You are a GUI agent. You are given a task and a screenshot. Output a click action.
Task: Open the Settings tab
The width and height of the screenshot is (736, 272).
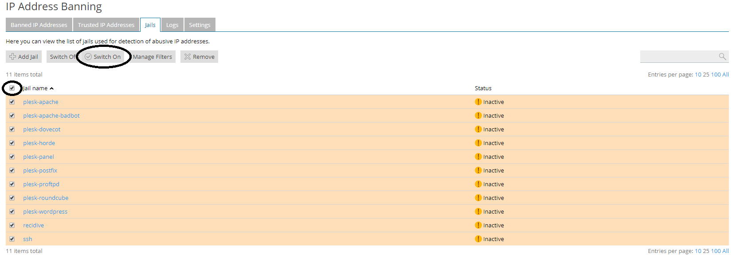coord(200,25)
